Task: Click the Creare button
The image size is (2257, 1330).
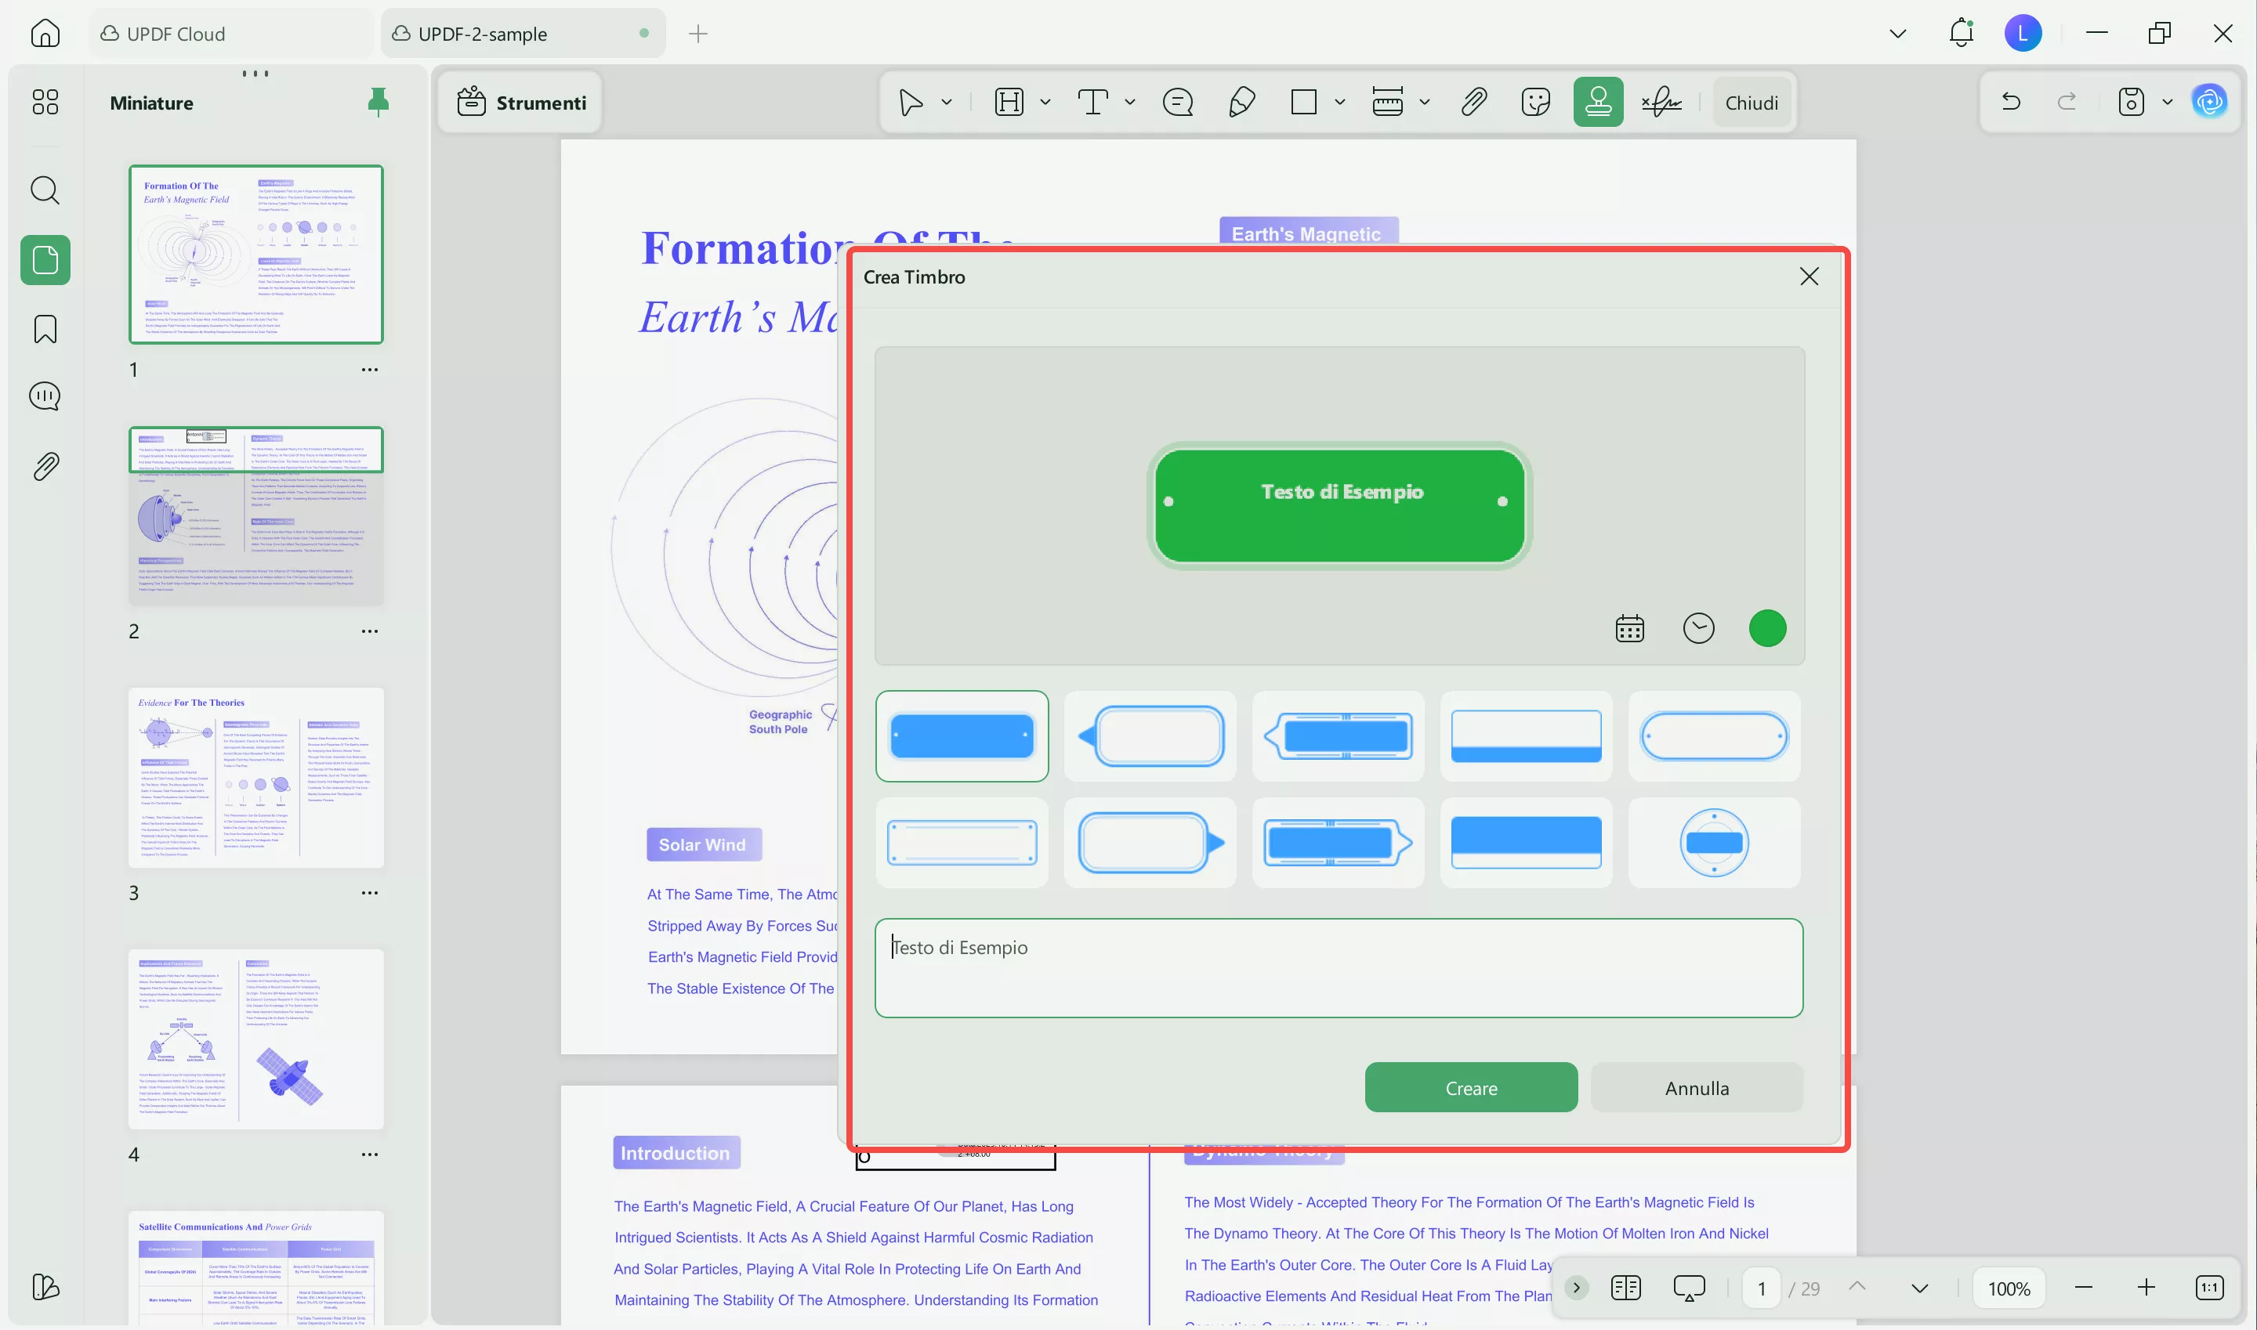Action: [x=1471, y=1087]
